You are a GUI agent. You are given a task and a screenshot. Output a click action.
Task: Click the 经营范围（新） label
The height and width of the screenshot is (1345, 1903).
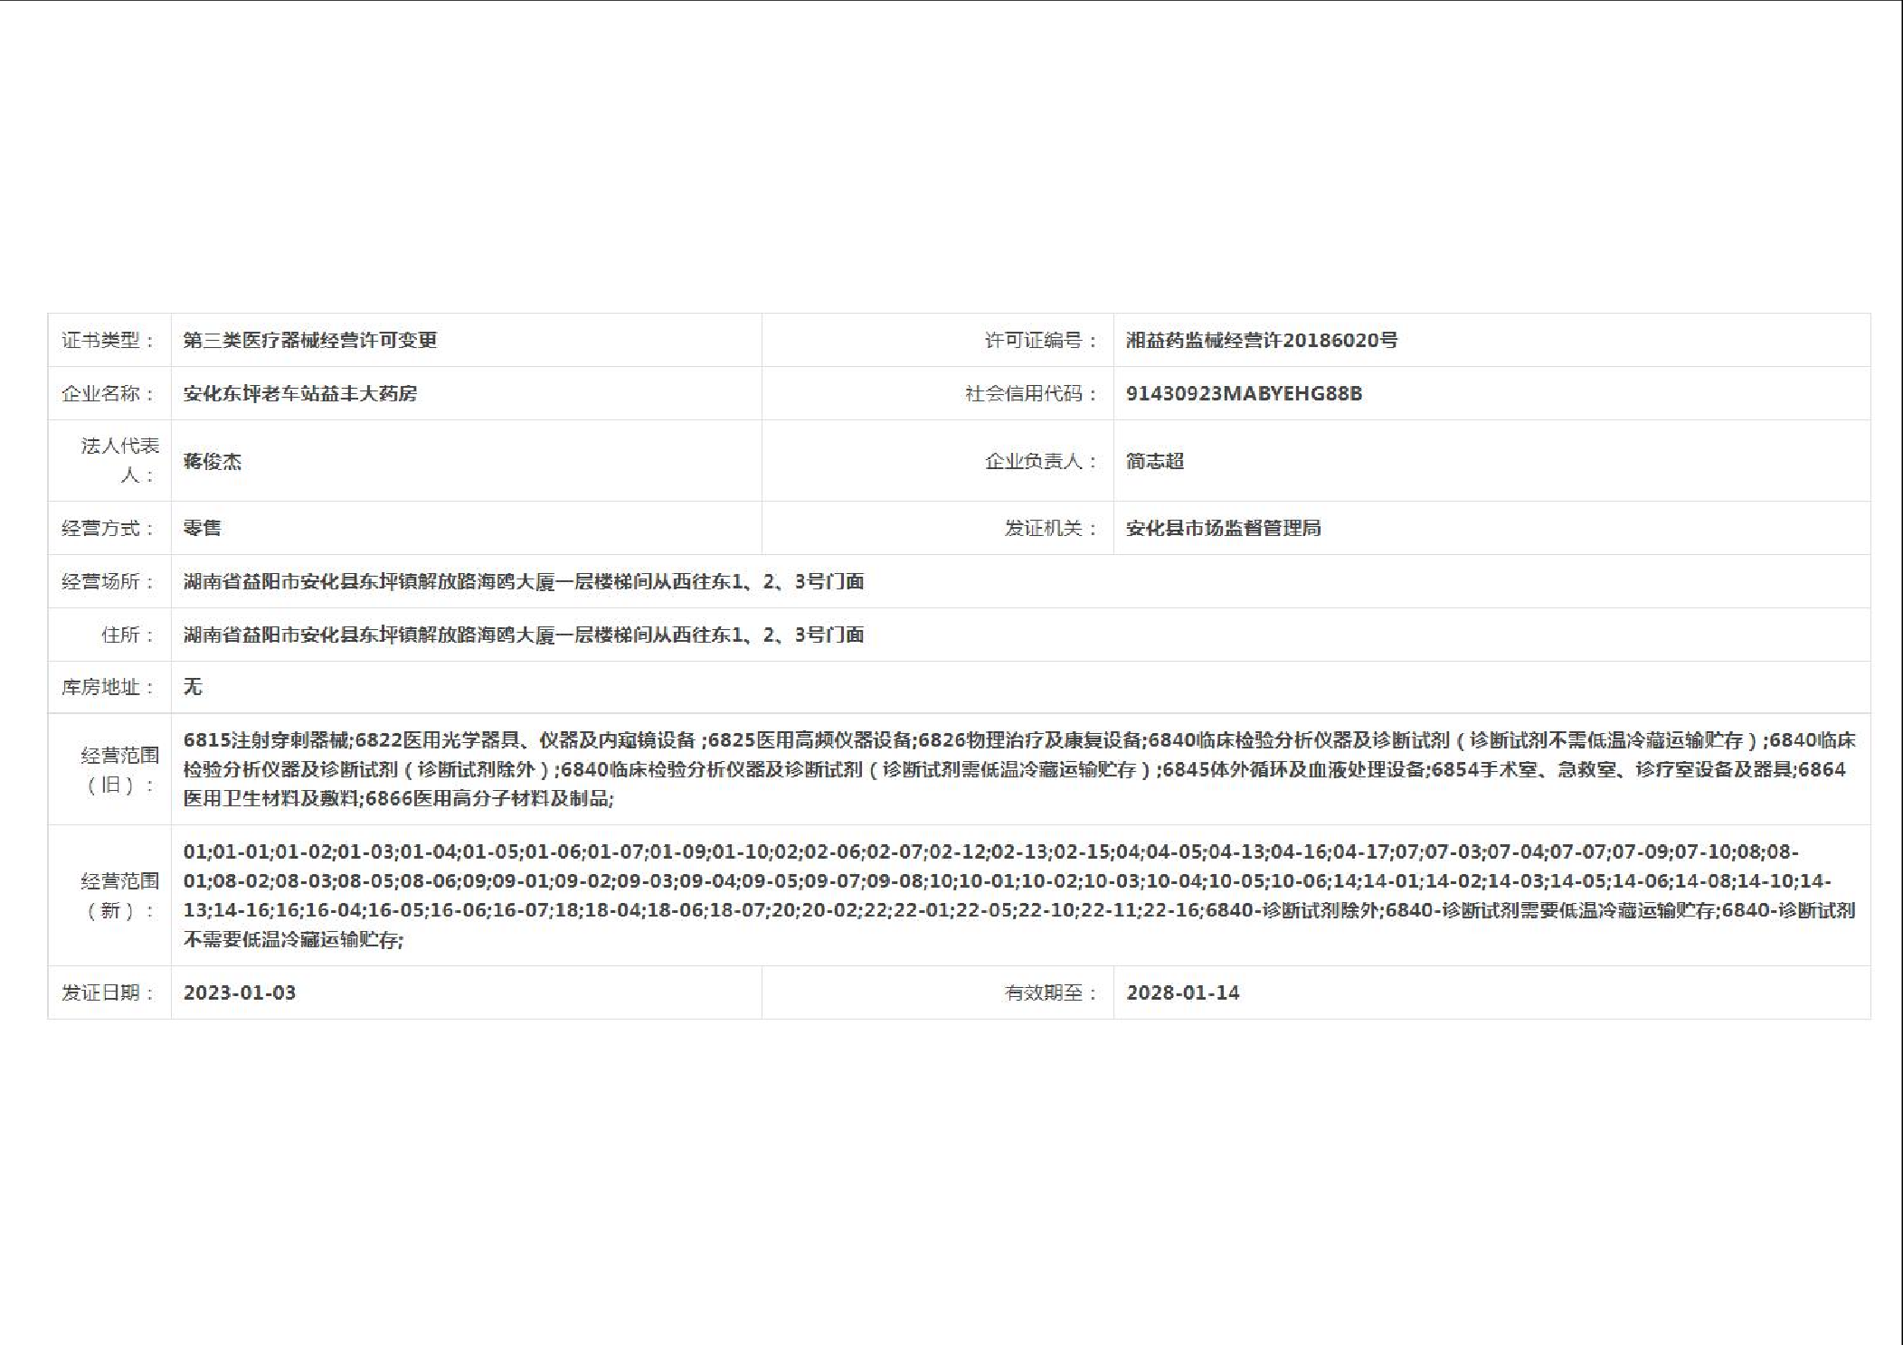[119, 895]
